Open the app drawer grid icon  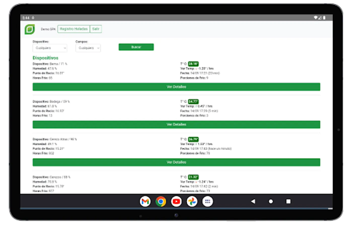[x=208, y=201]
